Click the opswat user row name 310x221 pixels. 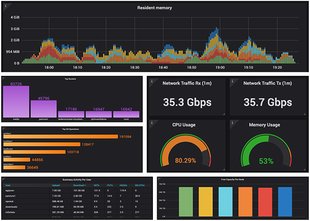tap(9, 201)
